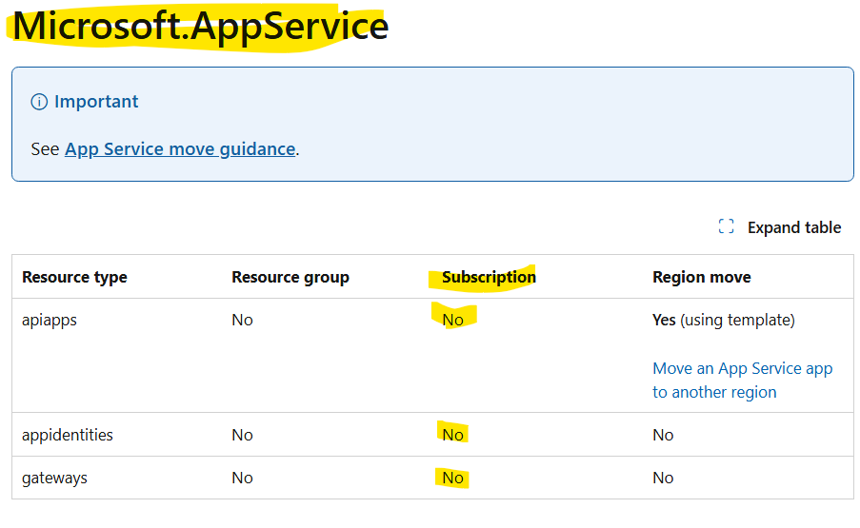The image size is (860, 528).
Task: Click the Important label in the note box
Action: tap(96, 102)
